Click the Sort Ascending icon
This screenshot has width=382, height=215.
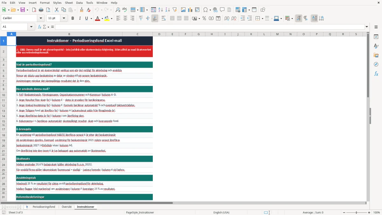click(x=160, y=10)
